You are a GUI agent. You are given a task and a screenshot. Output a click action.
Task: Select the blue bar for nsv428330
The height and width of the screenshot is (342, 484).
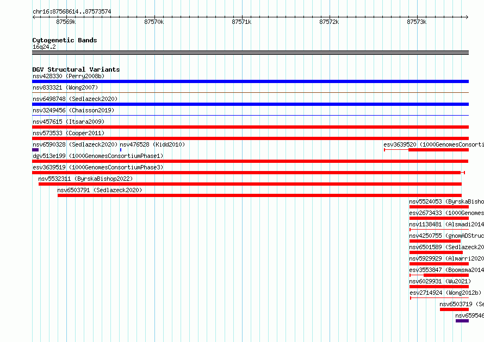(x=250, y=81)
